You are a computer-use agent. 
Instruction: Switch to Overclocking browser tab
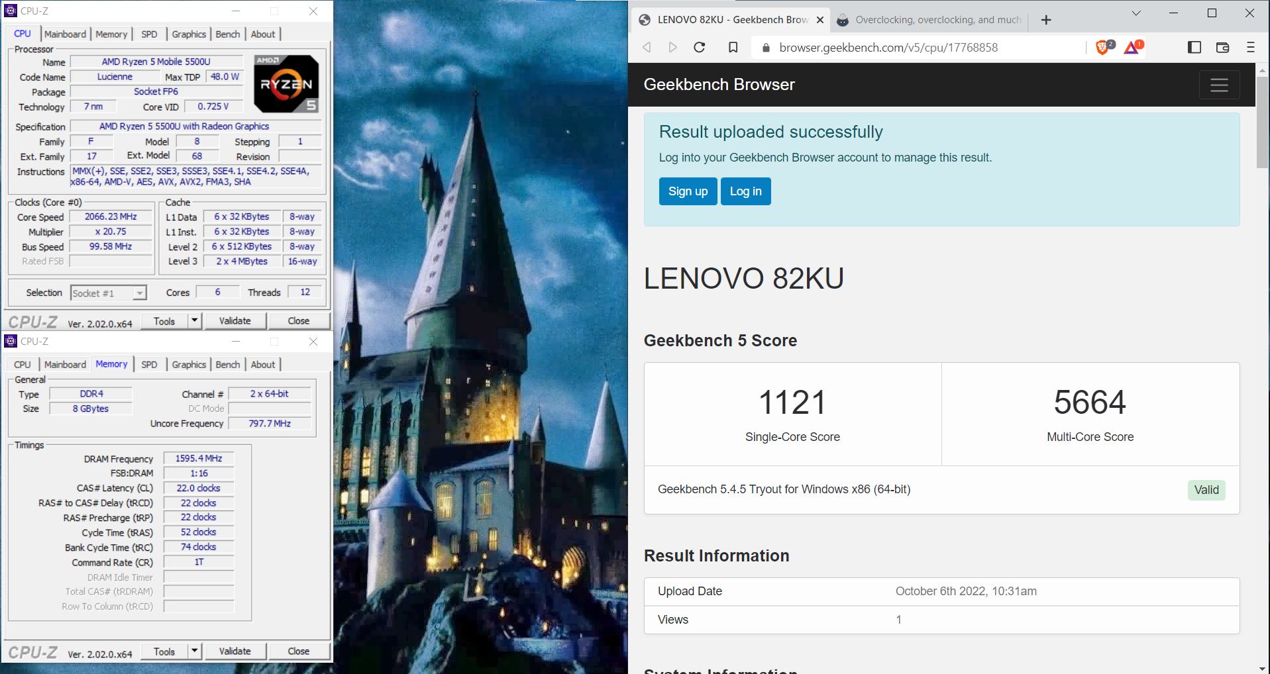pyautogui.click(x=929, y=20)
